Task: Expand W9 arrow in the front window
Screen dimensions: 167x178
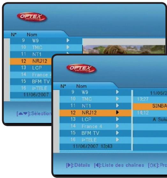Action: pyautogui.click(x=118, y=92)
